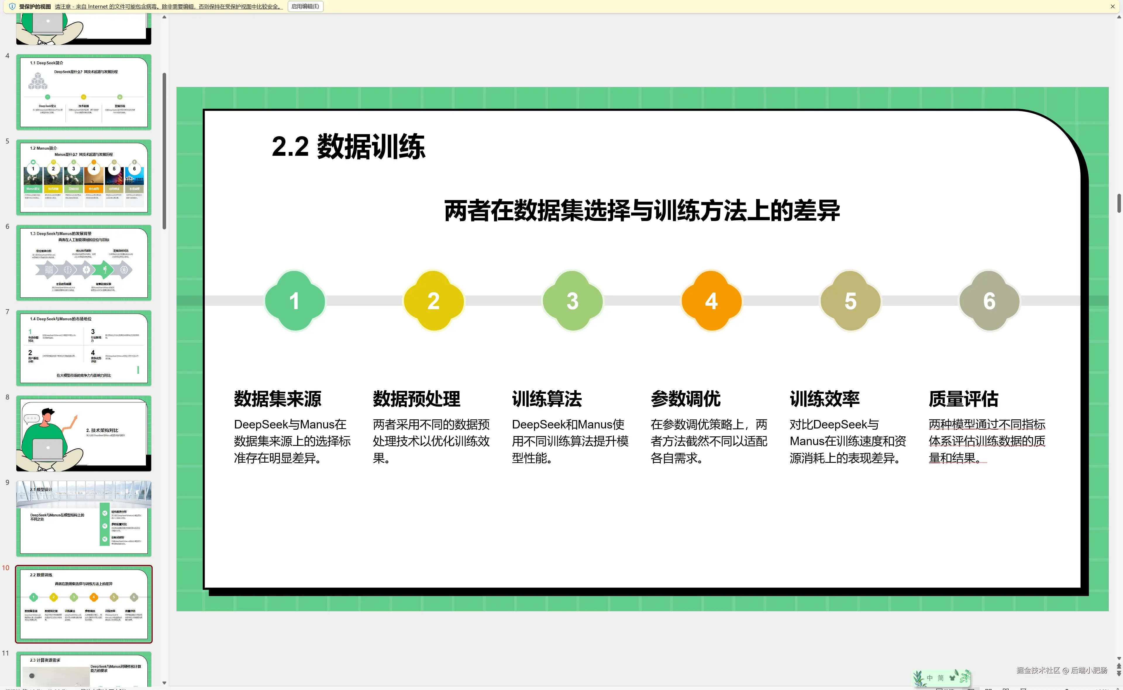Click the orange number 4 clover shape
The height and width of the screenshot is (690, 1123).
(711, 301)
